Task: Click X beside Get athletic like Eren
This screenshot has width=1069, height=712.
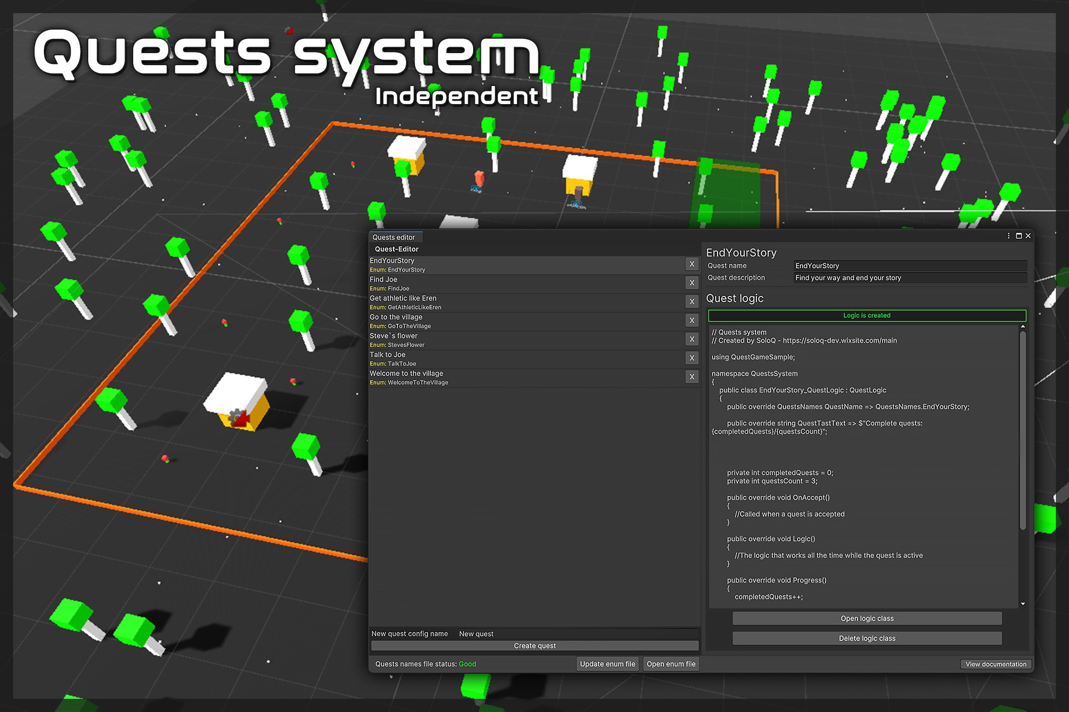Action: (x=692, y=302)
